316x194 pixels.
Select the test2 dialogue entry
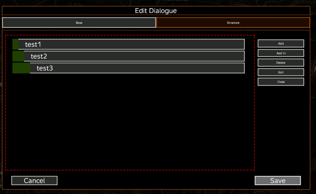tap(134, 56)
